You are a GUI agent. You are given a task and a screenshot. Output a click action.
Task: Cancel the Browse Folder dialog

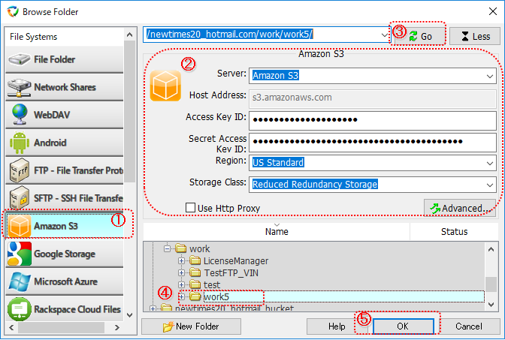[x=469, y=326]
